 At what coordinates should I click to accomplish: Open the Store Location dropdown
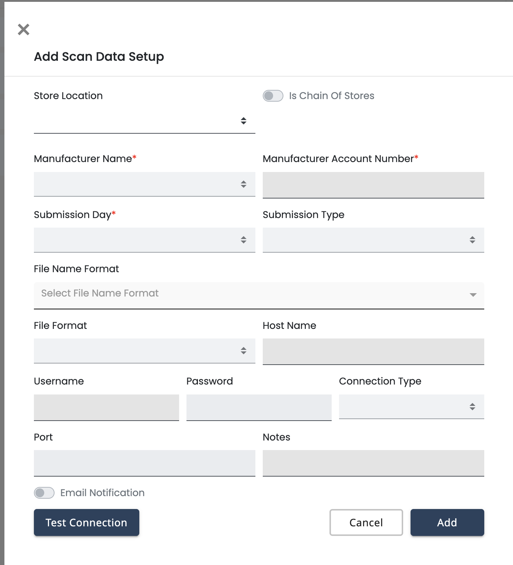(x=144, y=121)
